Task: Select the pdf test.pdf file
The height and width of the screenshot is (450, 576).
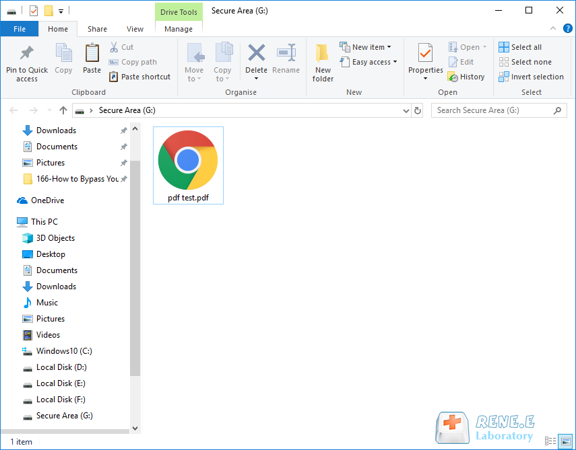Action: pos(188,165)
